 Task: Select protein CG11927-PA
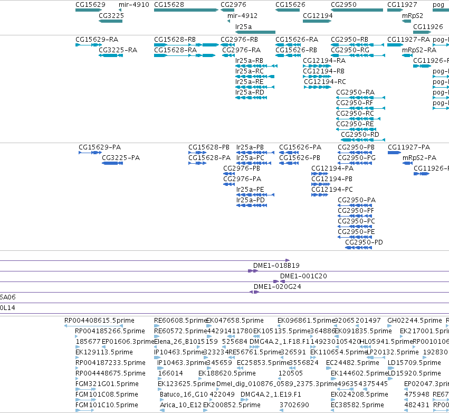(x=394, y=153)
